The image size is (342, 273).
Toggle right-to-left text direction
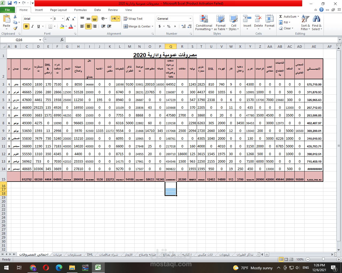[114, 19]
